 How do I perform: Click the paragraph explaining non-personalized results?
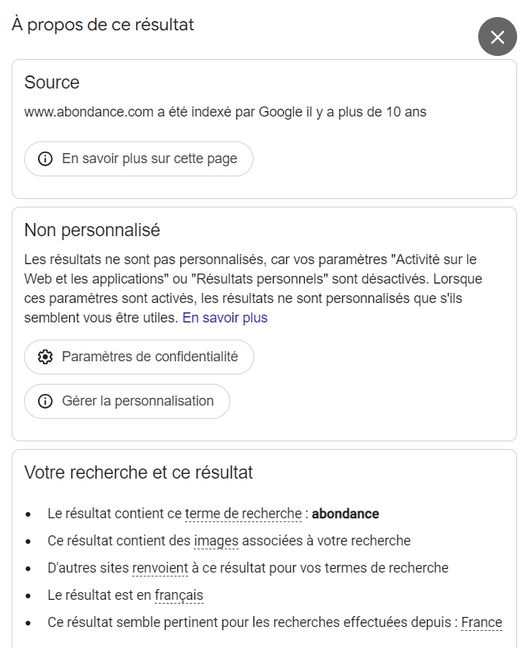[257, 287]
